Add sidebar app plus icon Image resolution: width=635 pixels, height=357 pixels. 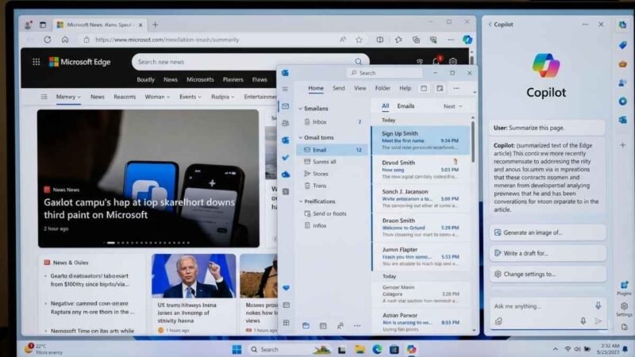point(623,145)
